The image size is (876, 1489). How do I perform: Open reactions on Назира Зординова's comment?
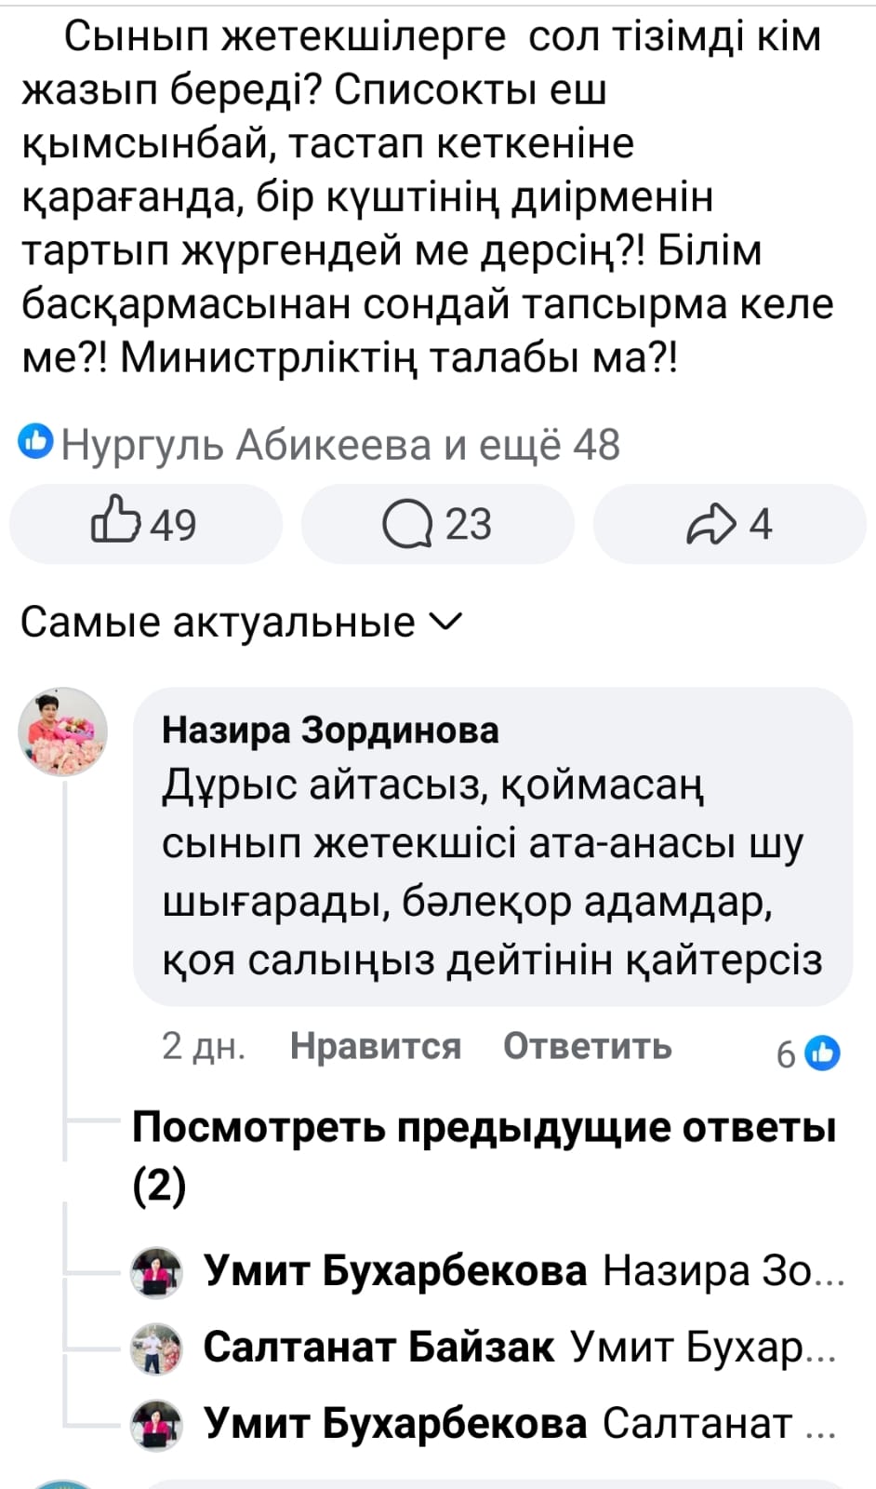[809, 1053]
